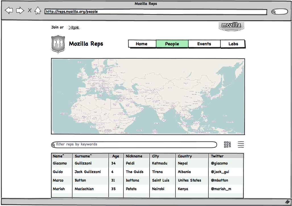Select the name cell "Giacomo"
The width and height of the screenshot is (292, 206).
pyautogui.click(x=60, y=163)
